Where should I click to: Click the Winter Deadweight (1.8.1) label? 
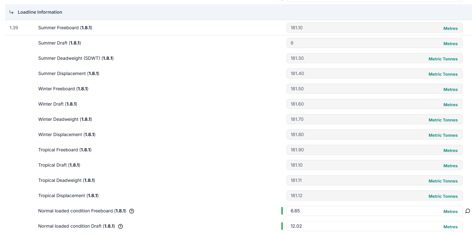point(65,119)
